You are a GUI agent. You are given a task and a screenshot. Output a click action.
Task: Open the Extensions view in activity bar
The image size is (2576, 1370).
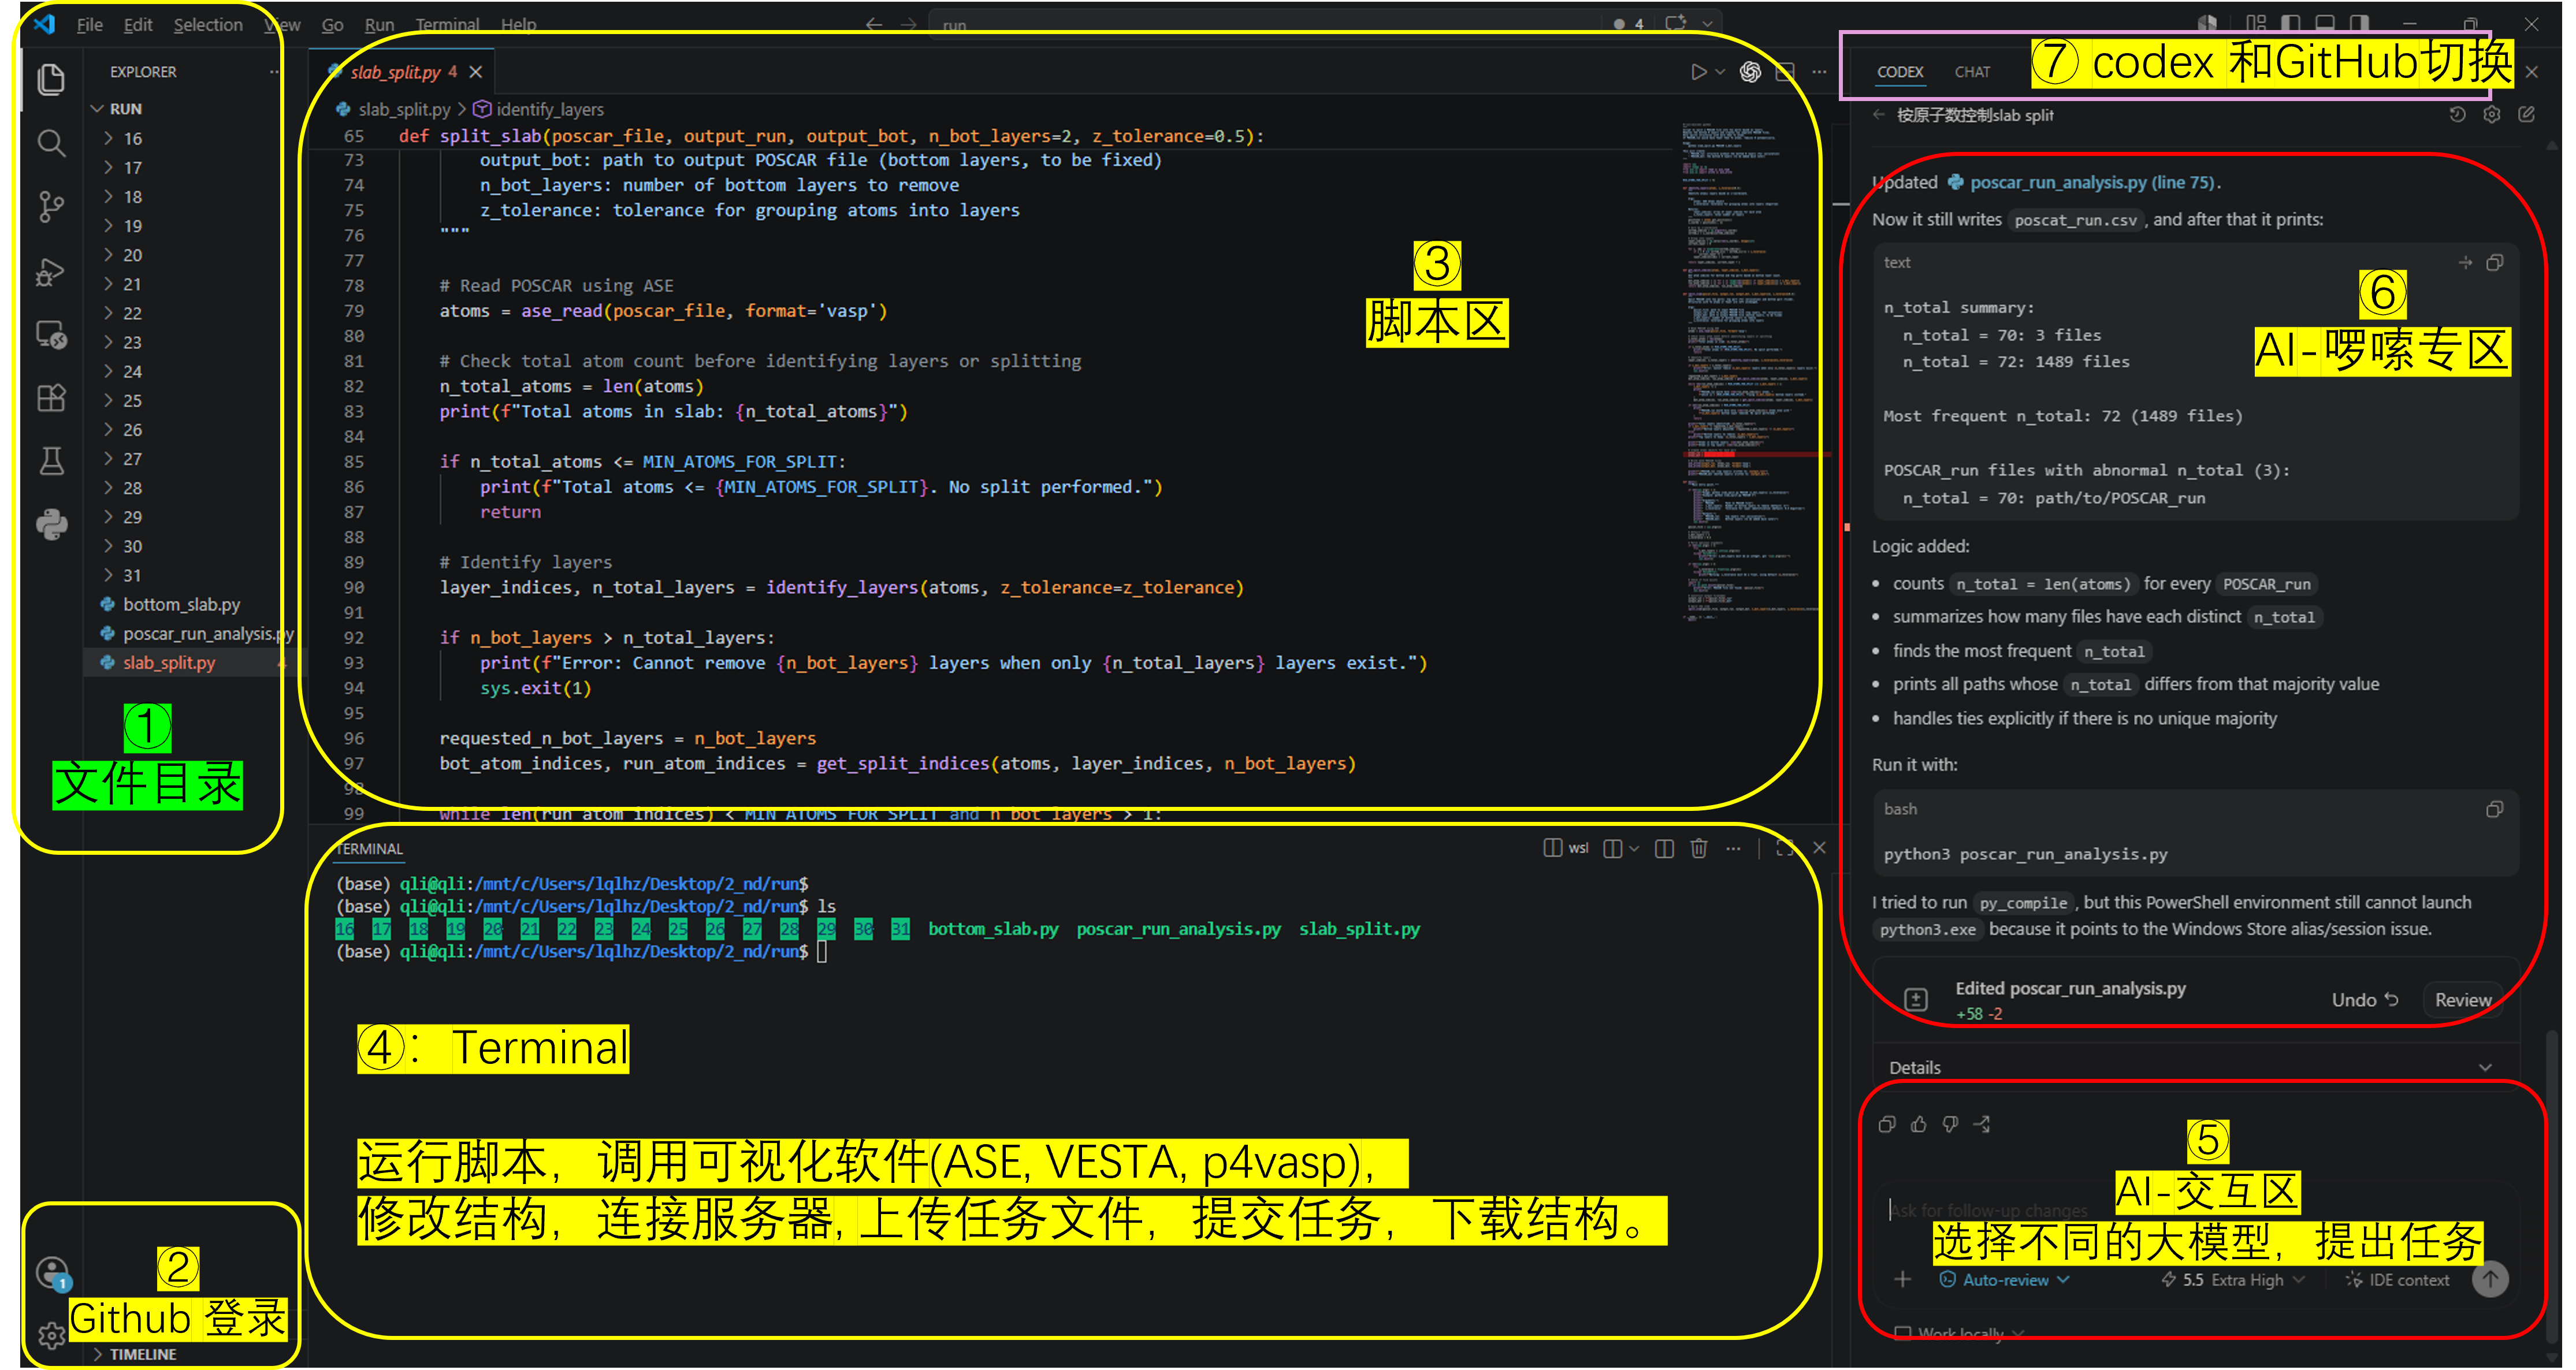pos(51,398)
